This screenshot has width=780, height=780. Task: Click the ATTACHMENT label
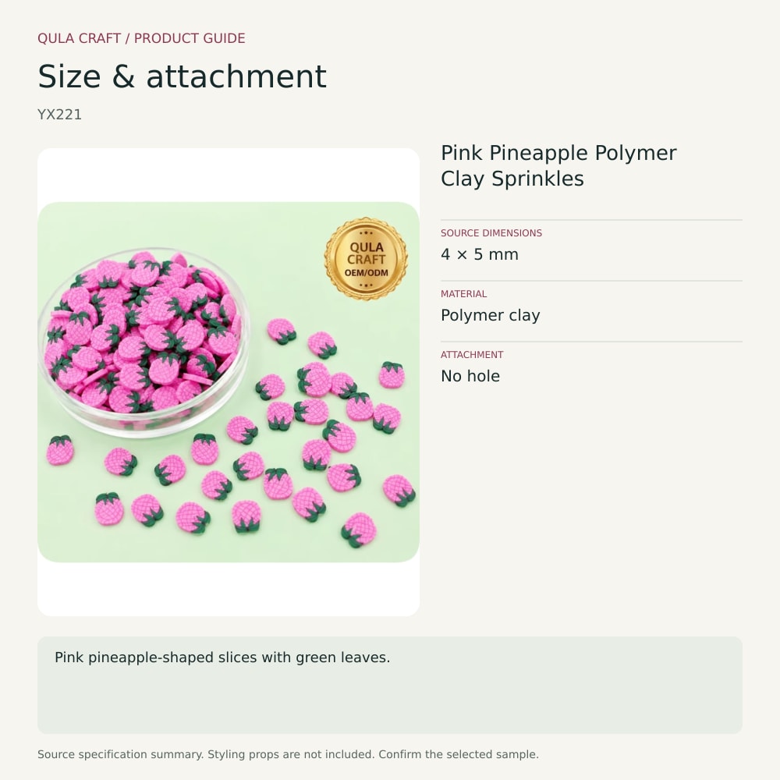pyautogui.click(x=472, y=355)
